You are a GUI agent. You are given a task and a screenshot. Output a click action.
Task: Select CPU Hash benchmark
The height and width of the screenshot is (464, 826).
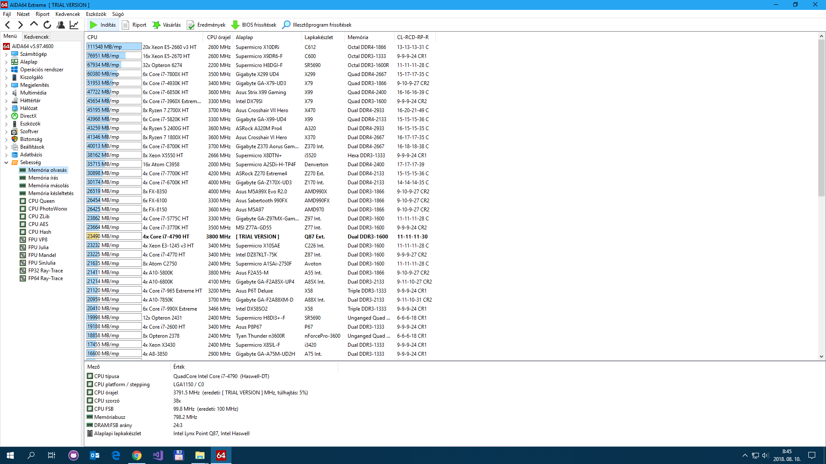[x=40, y=232]
